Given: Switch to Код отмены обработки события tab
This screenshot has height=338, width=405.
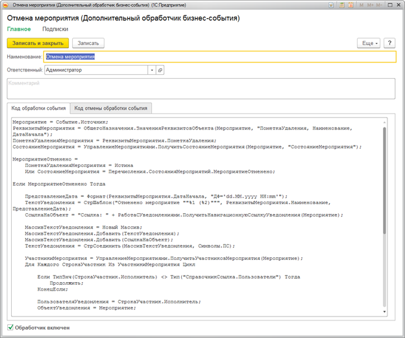Looking at the screenshot, I should click(110, 108).
